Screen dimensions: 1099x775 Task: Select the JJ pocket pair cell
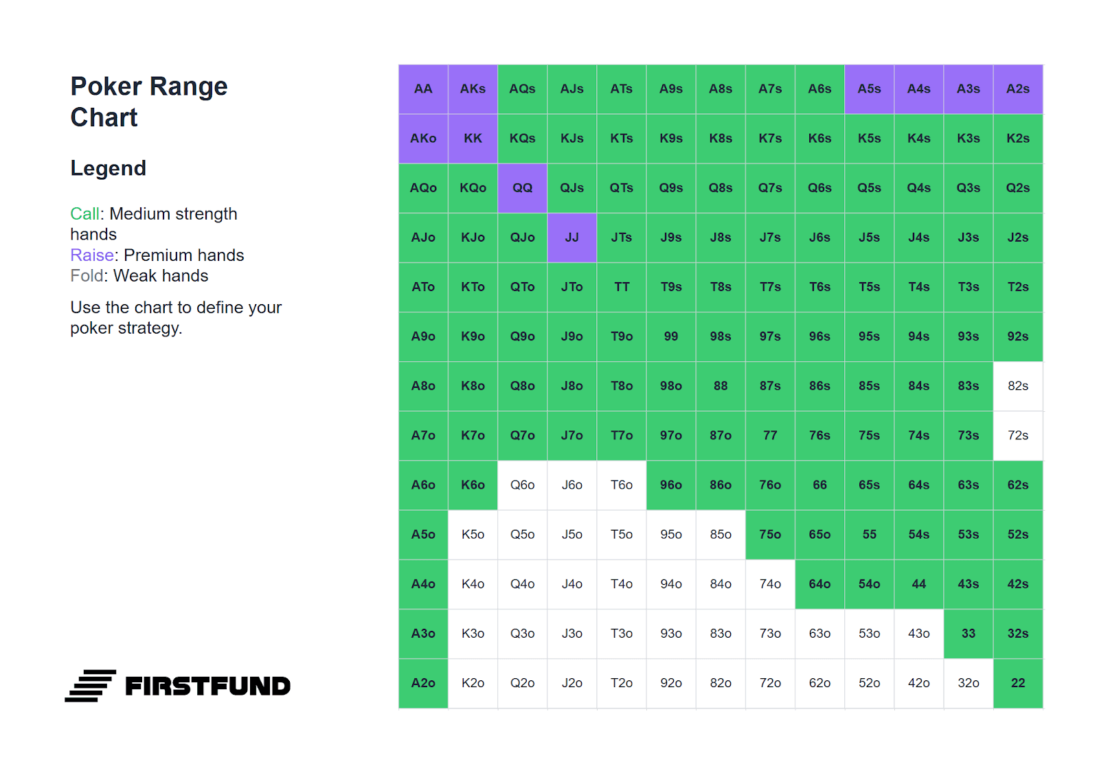coord(572,238)
